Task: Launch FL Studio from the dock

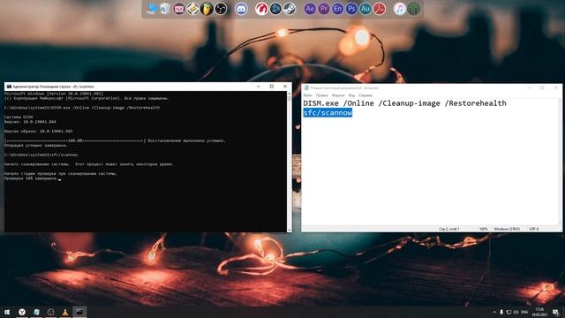Action: [207, 9]
